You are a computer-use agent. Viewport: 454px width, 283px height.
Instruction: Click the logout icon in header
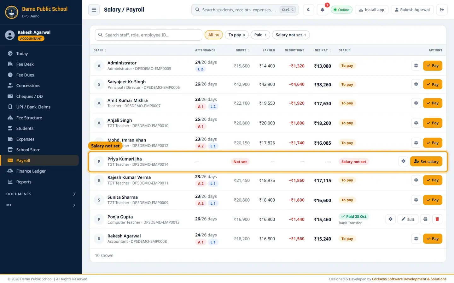442,10
